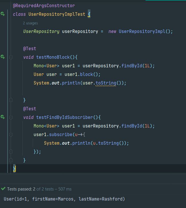The image size is (186, 208).
Task: Click u.toString() inside the lambda
Action: (109, 143)
